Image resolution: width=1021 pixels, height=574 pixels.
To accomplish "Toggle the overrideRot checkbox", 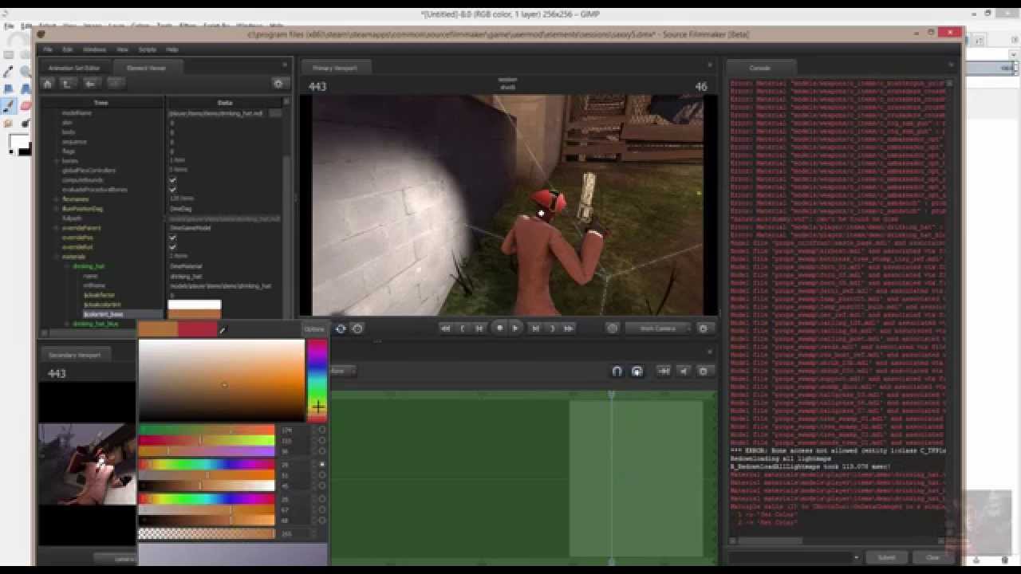I will (172, 247).
